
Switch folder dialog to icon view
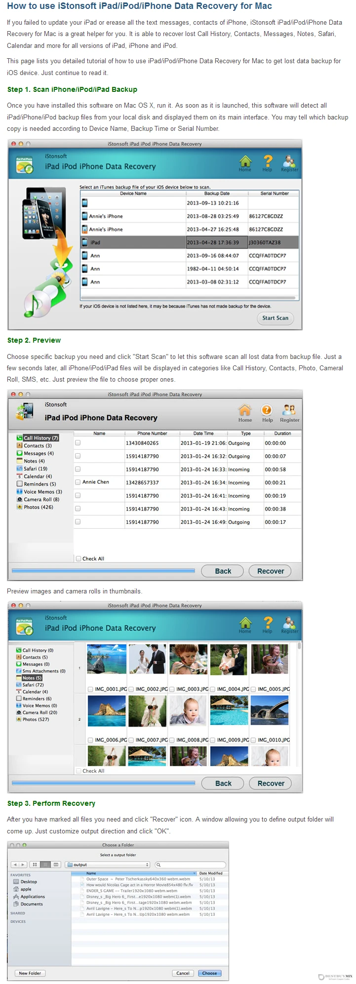click(x=35, y=865)
